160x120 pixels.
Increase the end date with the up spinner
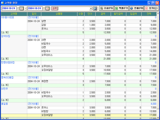pyautogui.click(x=44, y=7)
